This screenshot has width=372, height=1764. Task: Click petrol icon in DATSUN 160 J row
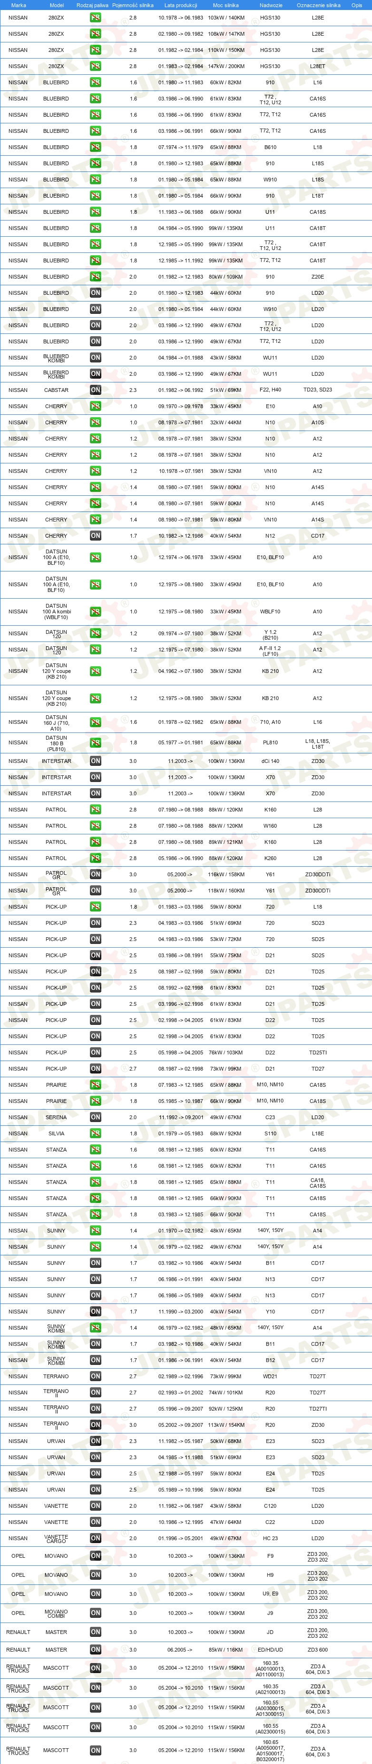coord(95,722)
